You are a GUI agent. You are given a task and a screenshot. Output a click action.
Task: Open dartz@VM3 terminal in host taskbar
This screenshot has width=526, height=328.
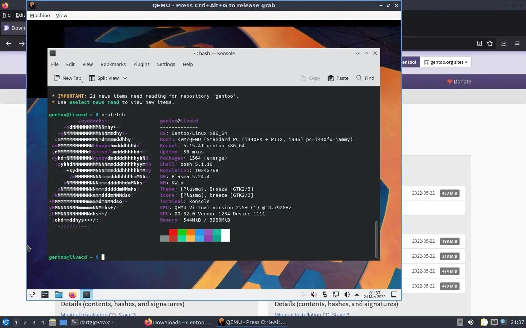click(93, 322)
